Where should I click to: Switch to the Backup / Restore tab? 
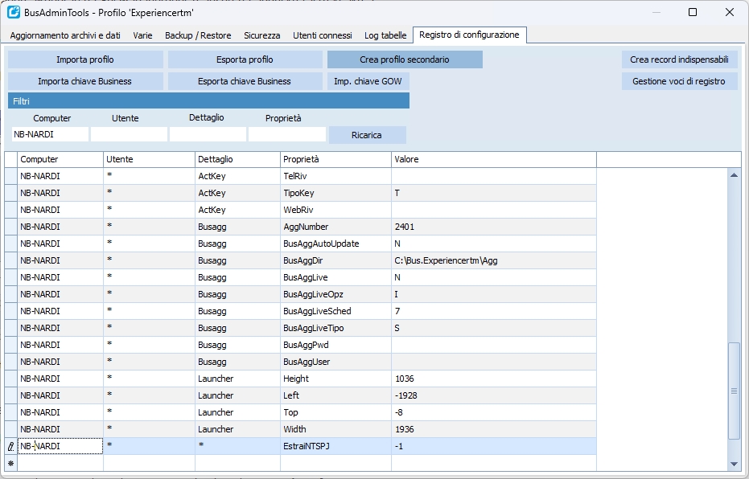point(198,35)
